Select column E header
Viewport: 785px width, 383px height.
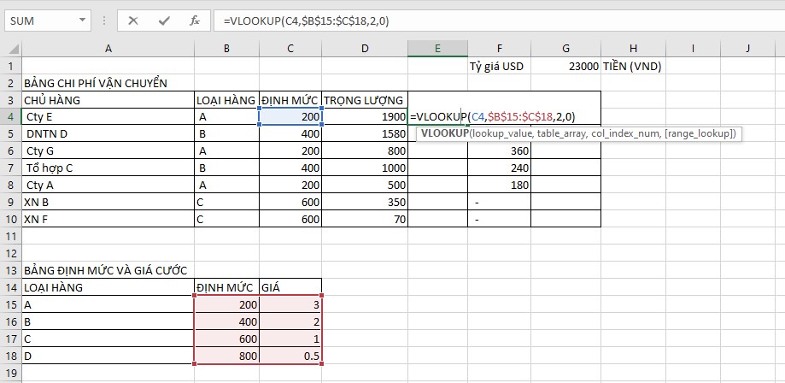pyautogui.click(x=437, y=49)
